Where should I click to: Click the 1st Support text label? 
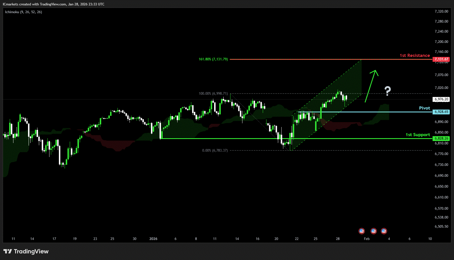(417, 135)
